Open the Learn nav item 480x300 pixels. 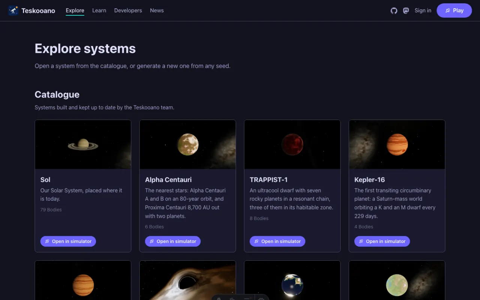coord(99,10)
